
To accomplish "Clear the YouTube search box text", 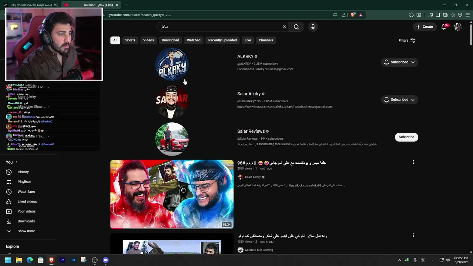I will (x=285, y=27).
